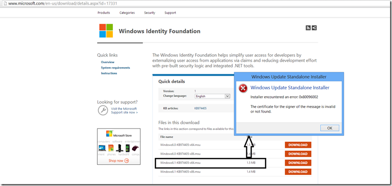Screen dimensions: 392x186
Task: Visit the Microsoft Support site link
Action: coord(124,111)
